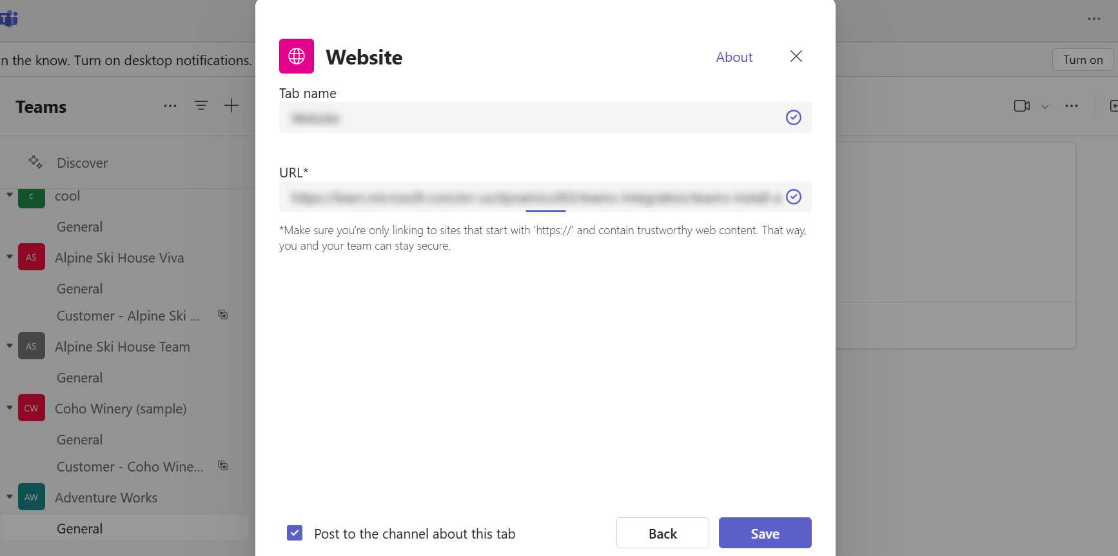
Task: Click the Teams logo in the top bar
Action: [x=9, y=19]
